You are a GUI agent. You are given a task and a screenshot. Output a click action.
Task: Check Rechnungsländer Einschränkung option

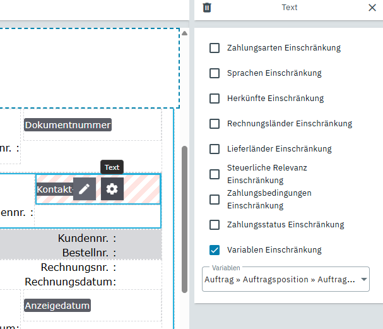pyautogui.click(x=215, y=124)
